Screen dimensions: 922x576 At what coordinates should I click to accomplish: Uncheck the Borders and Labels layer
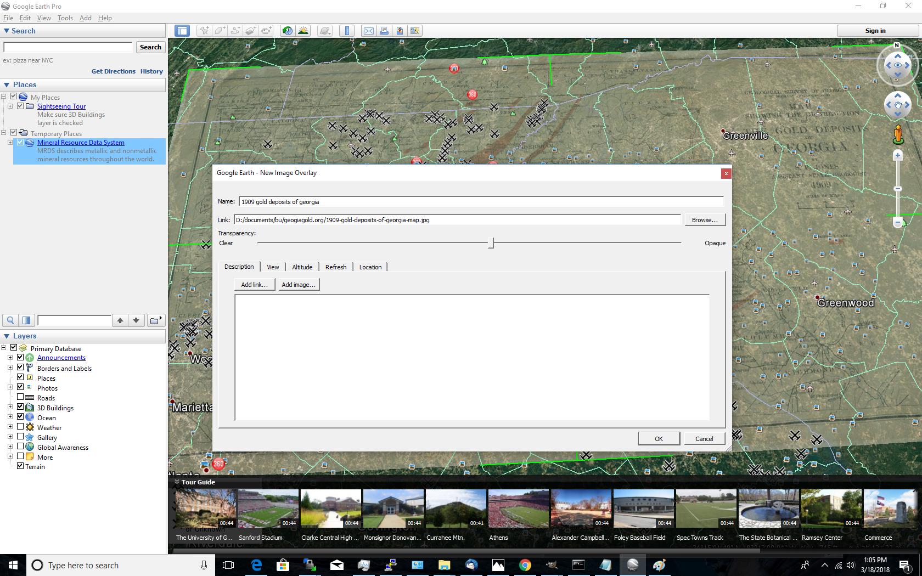point(20,368)
